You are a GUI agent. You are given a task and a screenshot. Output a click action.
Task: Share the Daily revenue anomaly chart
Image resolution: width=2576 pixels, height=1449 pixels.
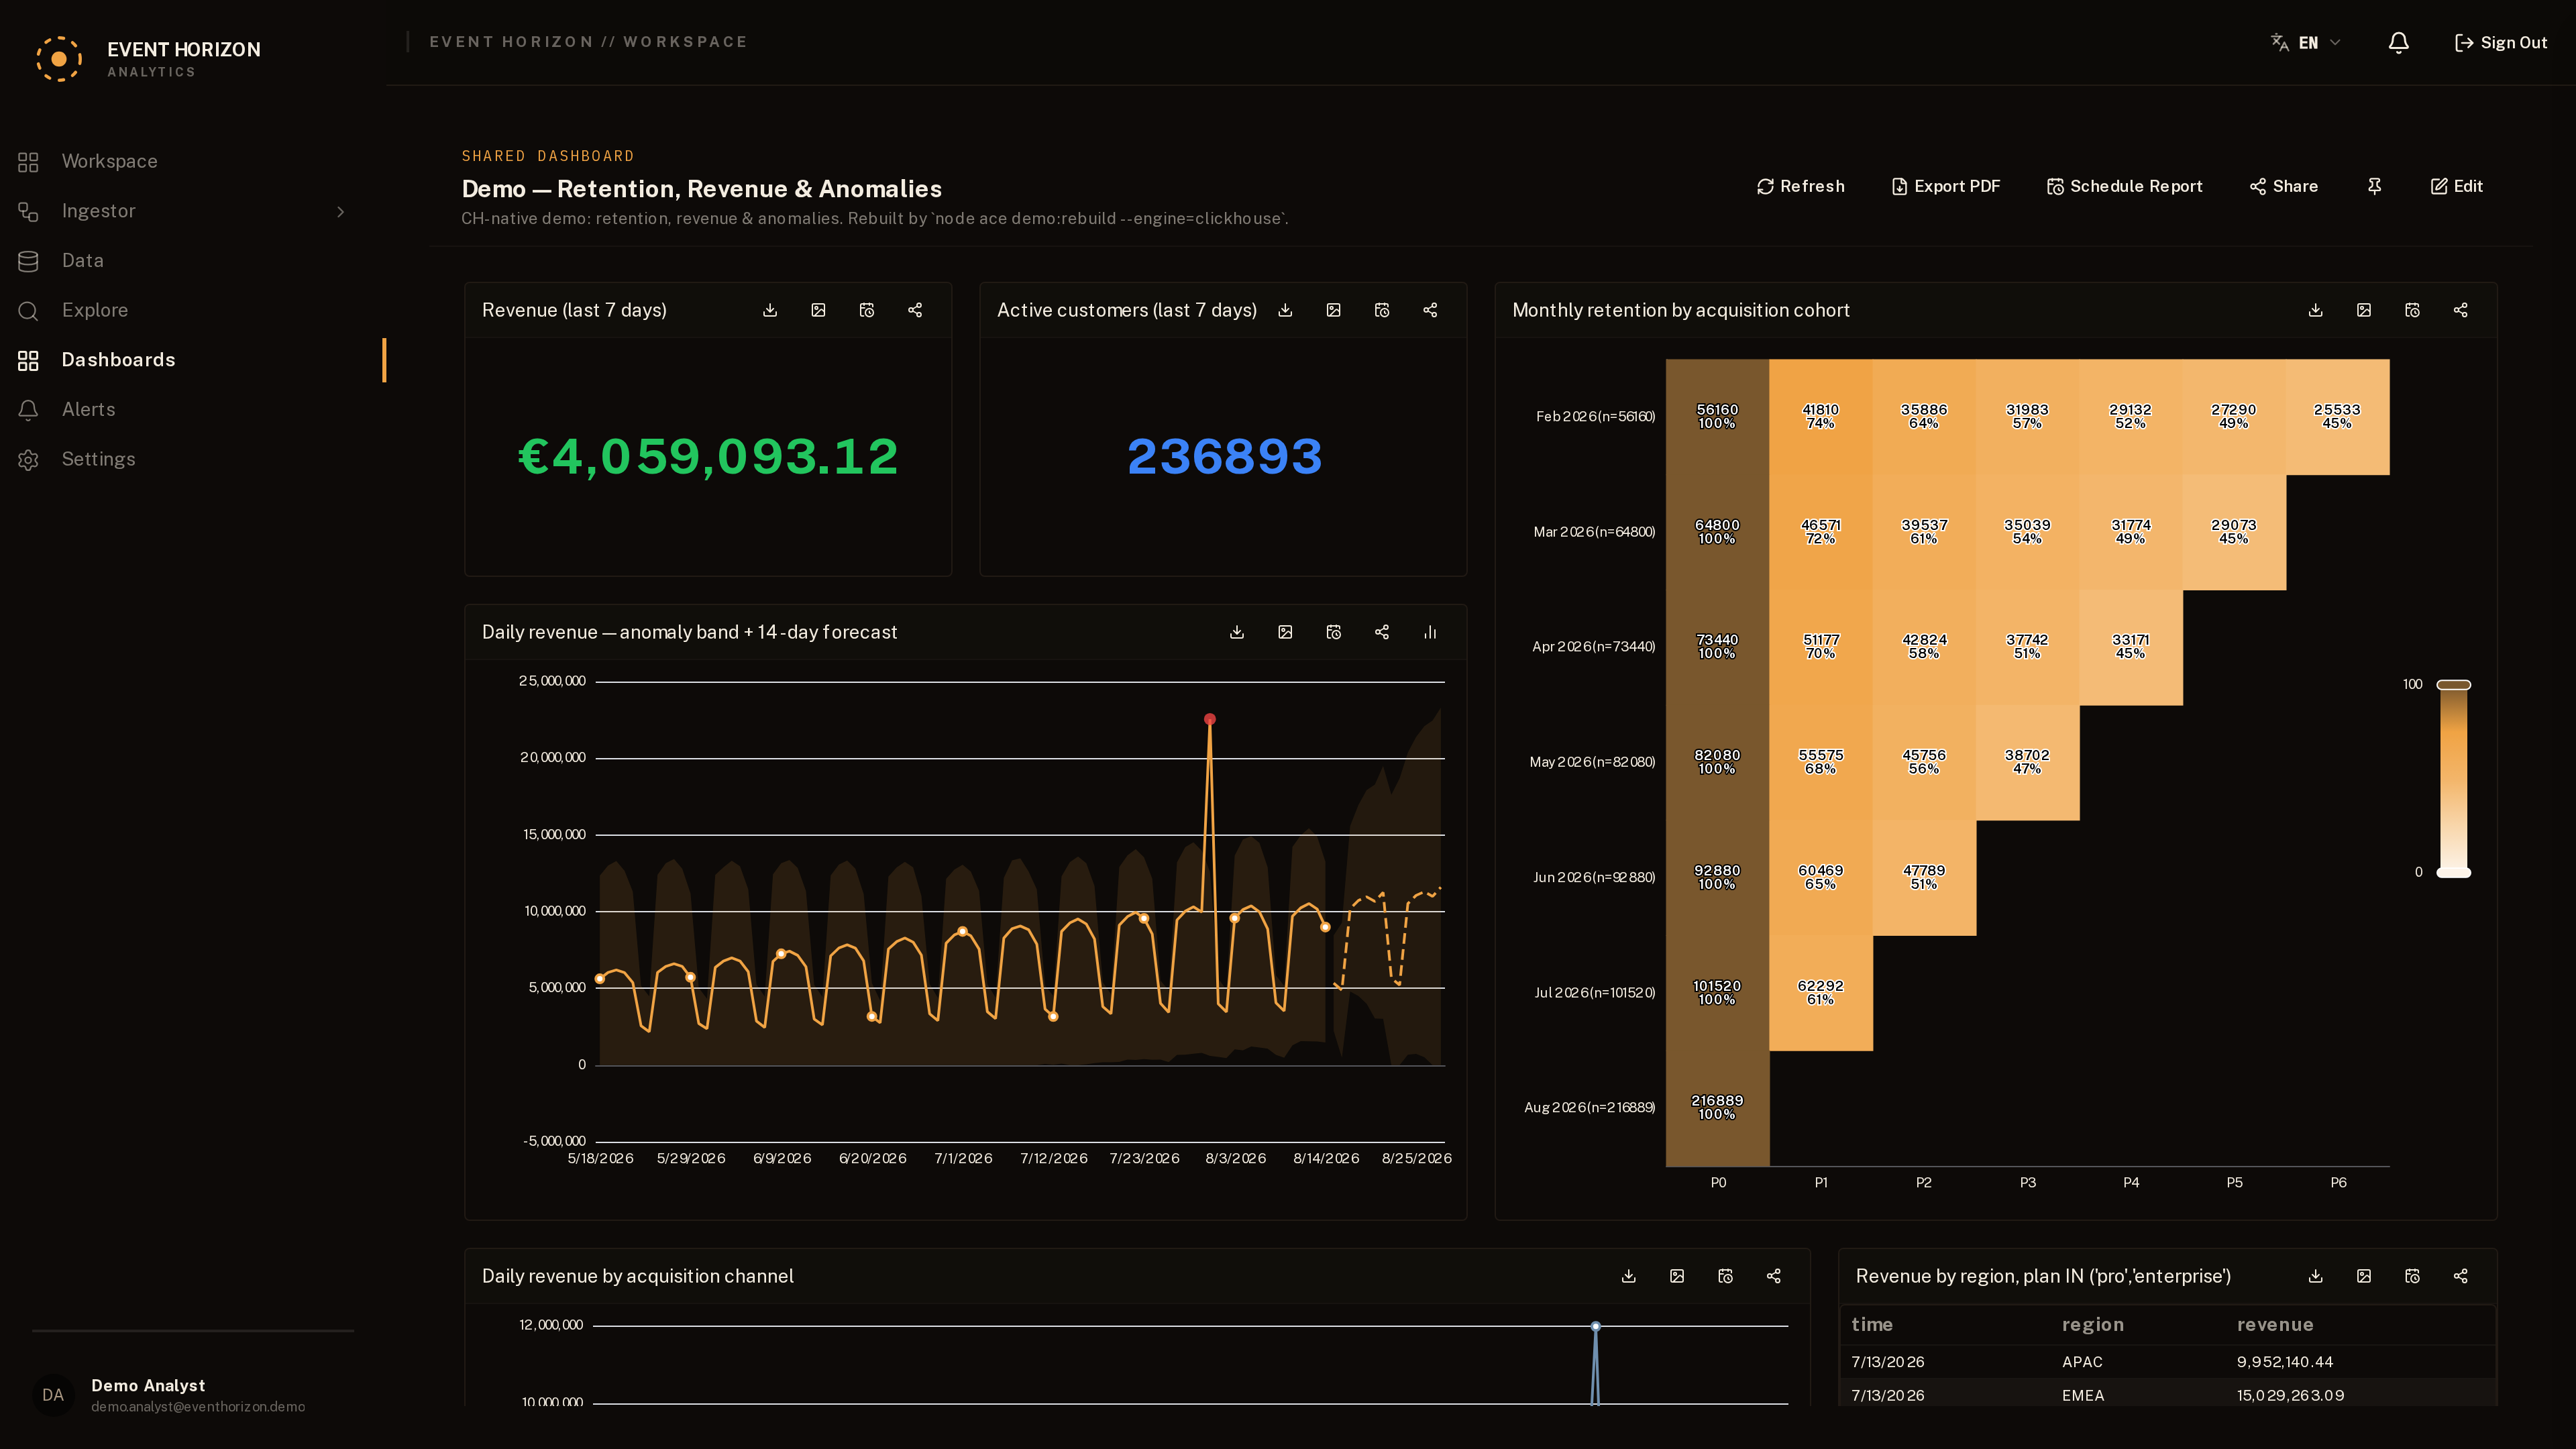1382,632
